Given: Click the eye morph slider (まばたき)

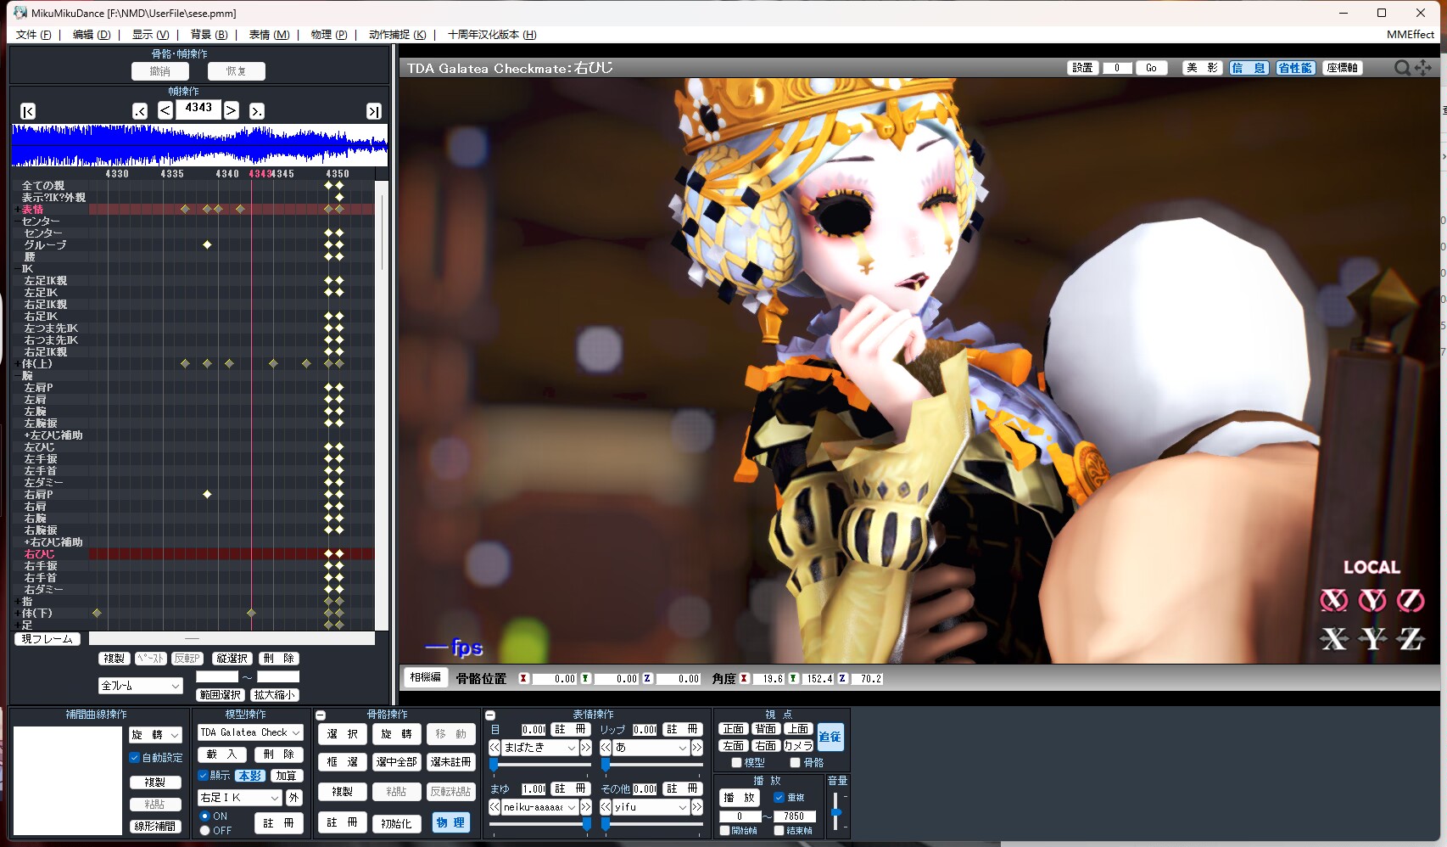Looking at the screenshot, I should tap(540, 765).
